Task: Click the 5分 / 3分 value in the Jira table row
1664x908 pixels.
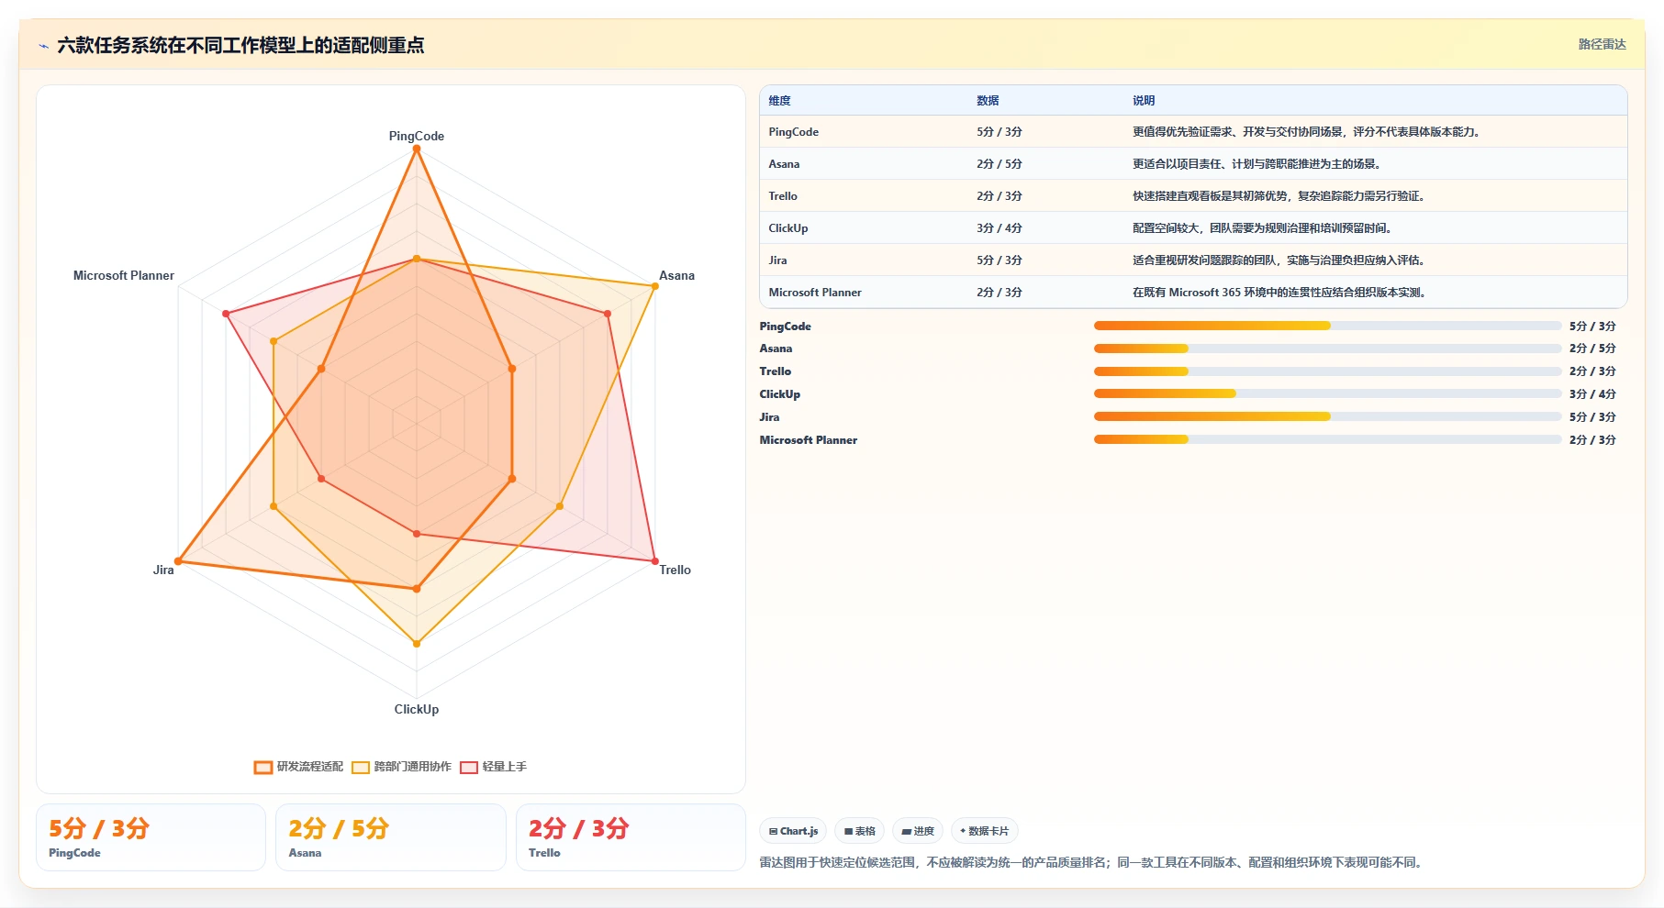Action: click(1000, 260)
